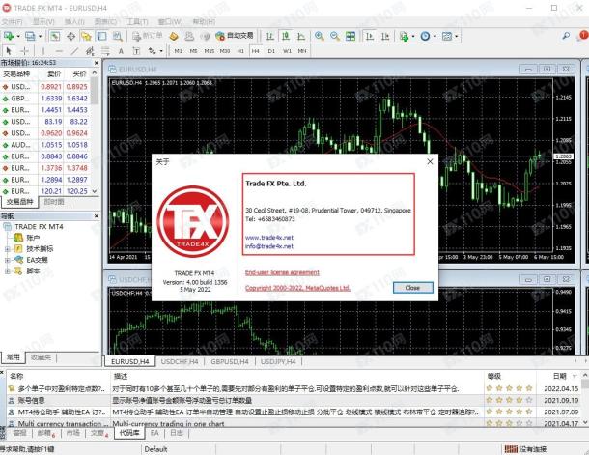Select the GBP row showing 1.6339

[x=45, y=99]
